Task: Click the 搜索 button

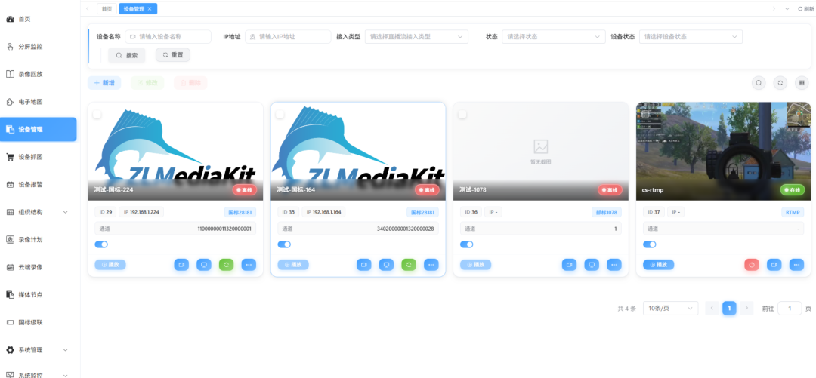Action: (x=126, y=55)
